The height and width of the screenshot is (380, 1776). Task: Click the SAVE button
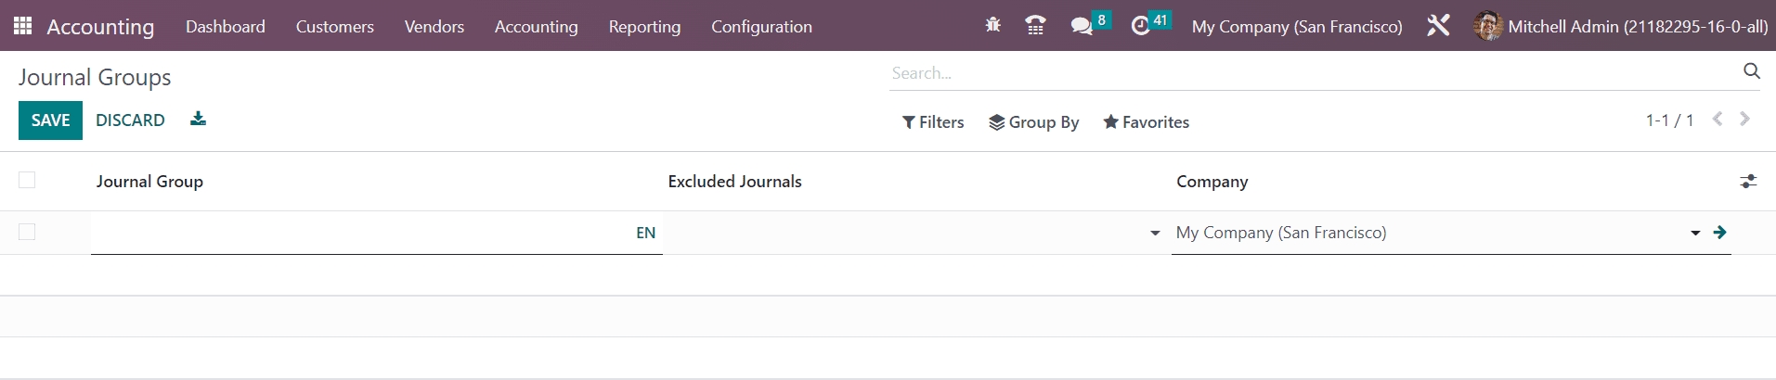click(x=50, y=120)
